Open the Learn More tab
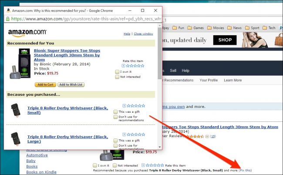Viewport: 283px width, 175px height. [x=233, y=80]
